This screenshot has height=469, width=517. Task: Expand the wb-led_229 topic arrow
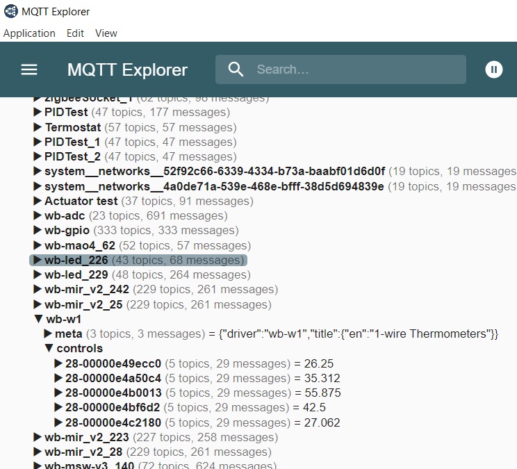38,274
